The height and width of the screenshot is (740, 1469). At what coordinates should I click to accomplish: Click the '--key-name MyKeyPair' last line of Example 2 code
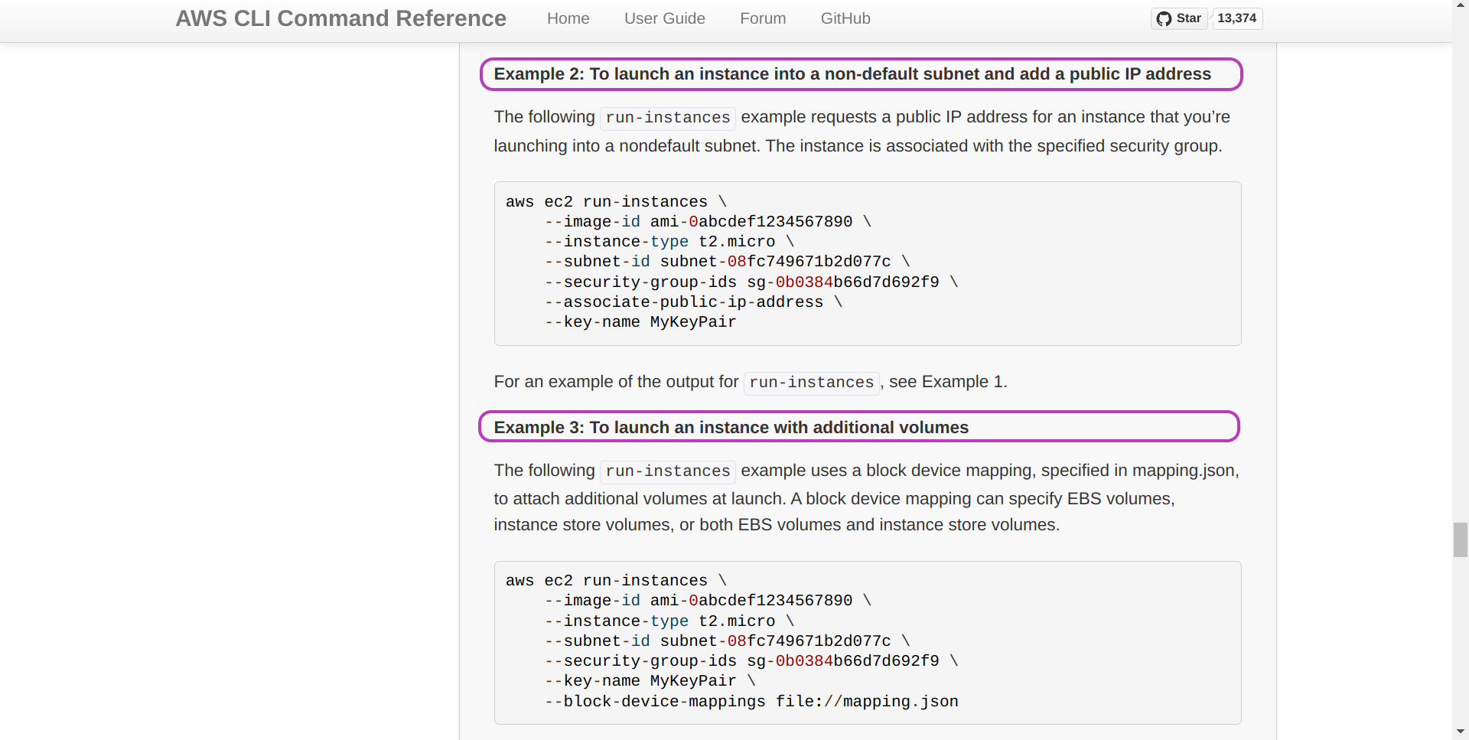click(x=640, y=322)
